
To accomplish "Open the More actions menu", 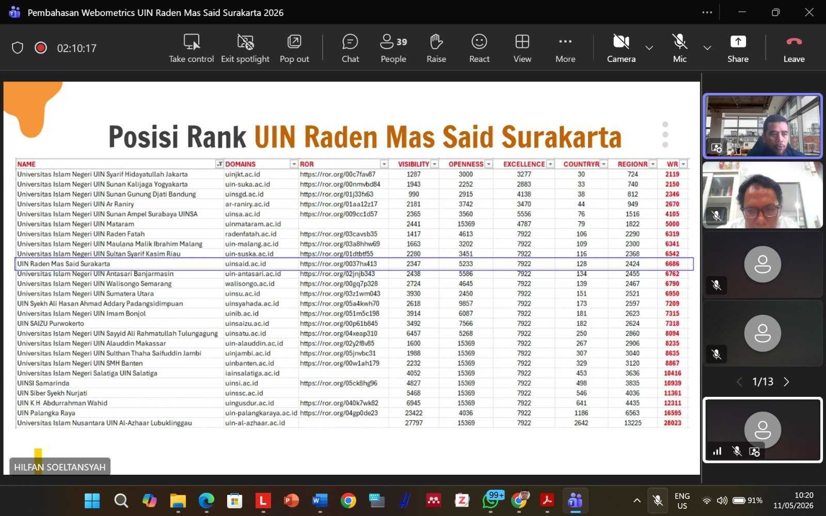I will coord(565,49).
